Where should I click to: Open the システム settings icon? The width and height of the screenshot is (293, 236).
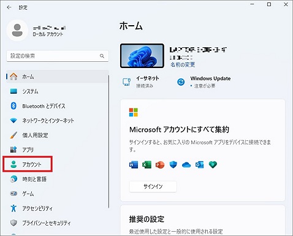(13, 91)
